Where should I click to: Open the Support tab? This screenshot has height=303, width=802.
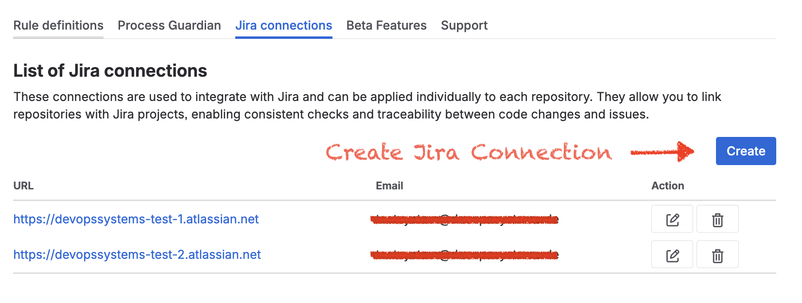click(464, 25)
